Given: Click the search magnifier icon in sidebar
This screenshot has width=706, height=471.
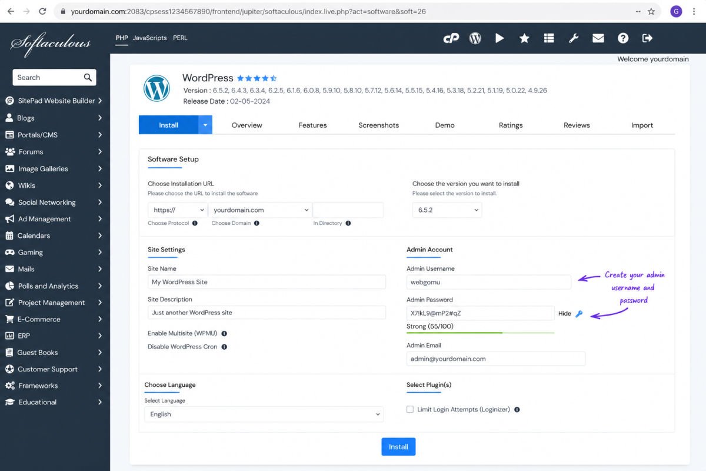Looking at the screenshot, I should pos(88,77).
